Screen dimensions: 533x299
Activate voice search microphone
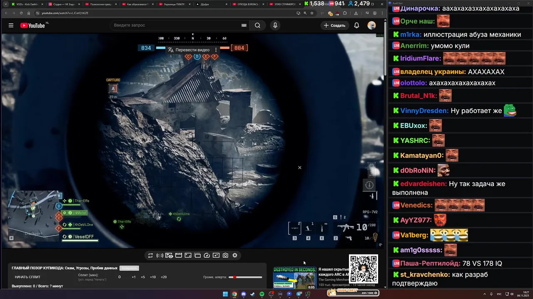[275, 25]
